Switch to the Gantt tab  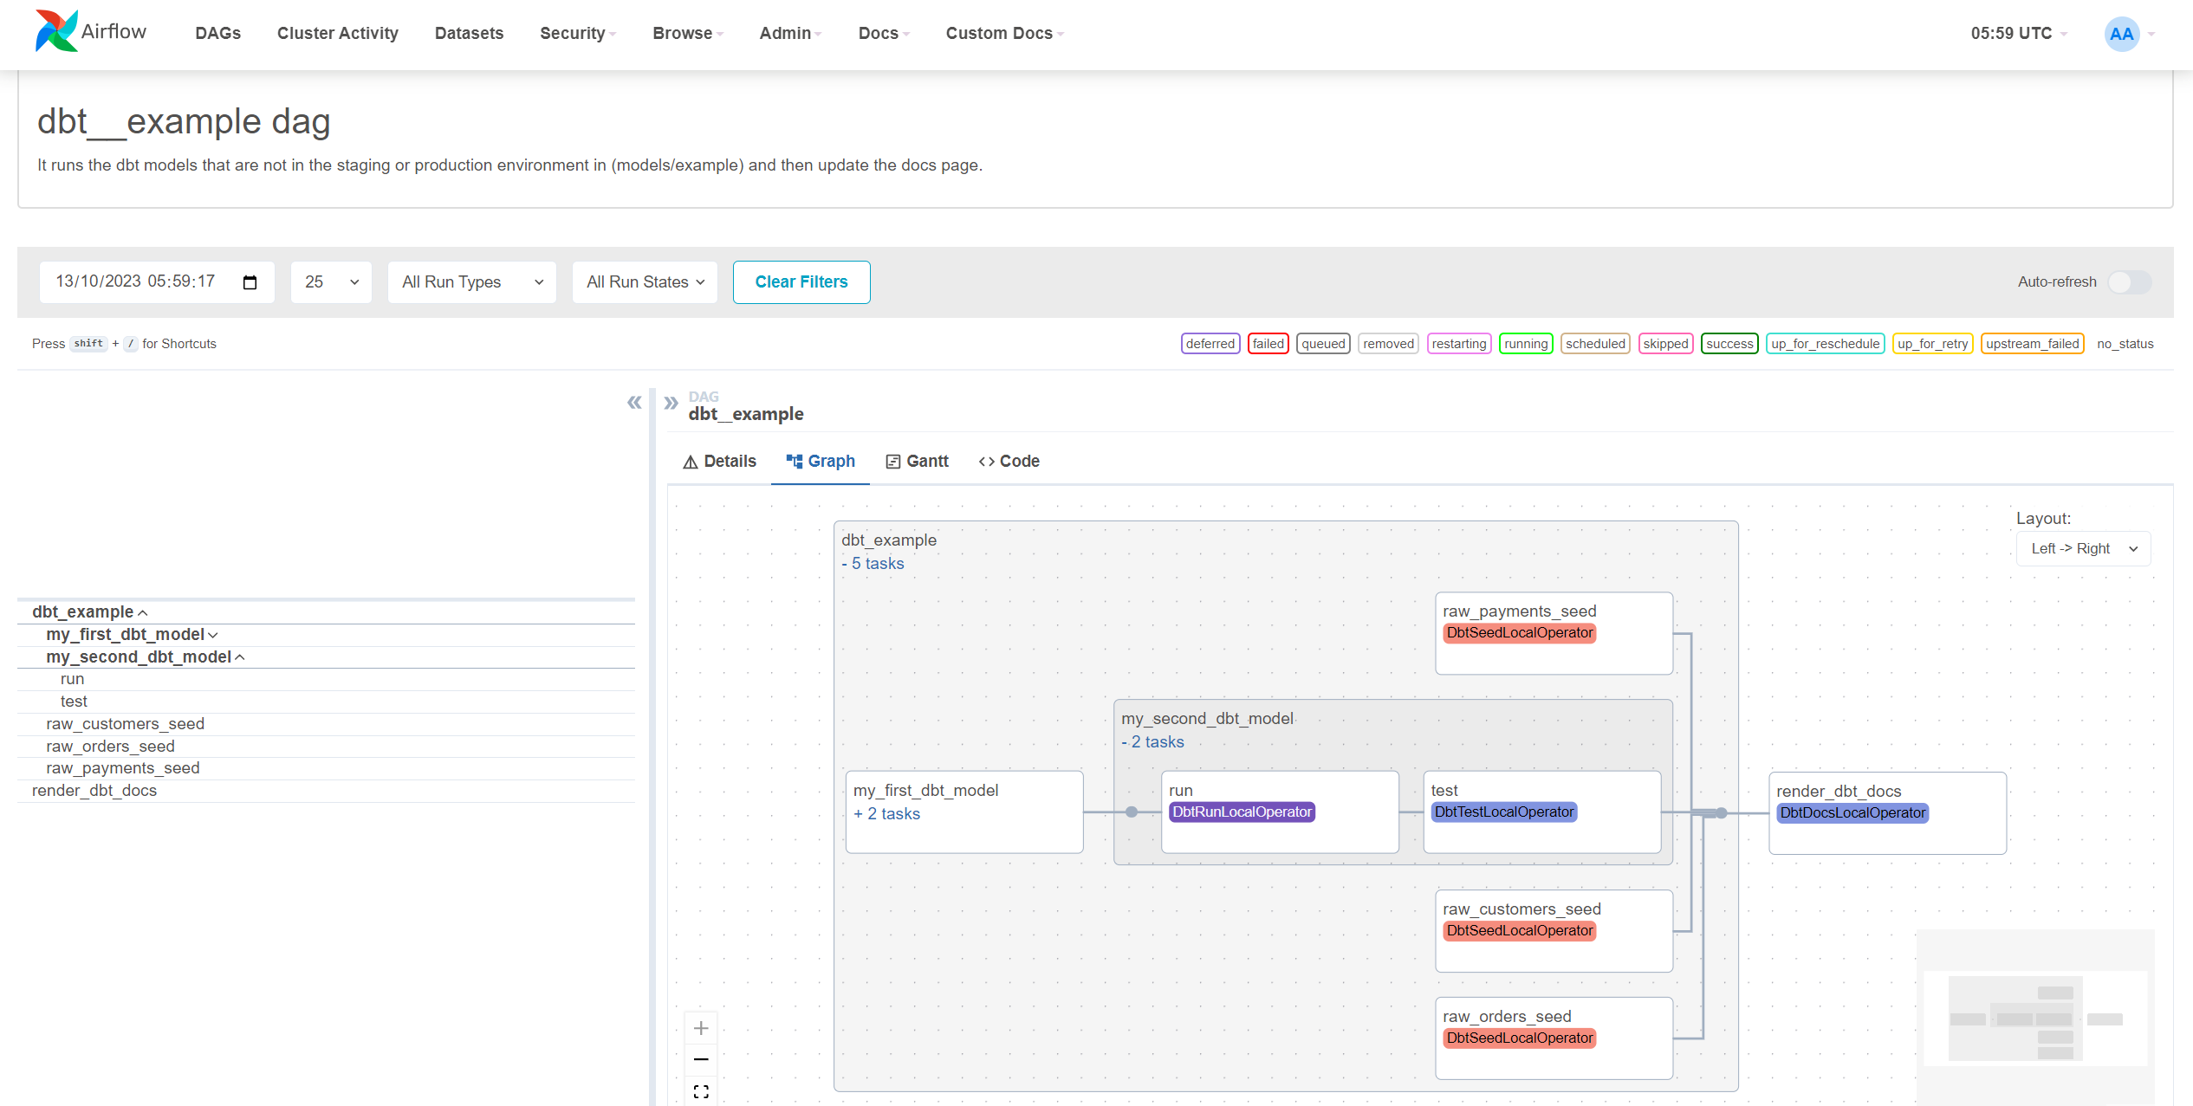pyautogui.click(x=918, y=462)
